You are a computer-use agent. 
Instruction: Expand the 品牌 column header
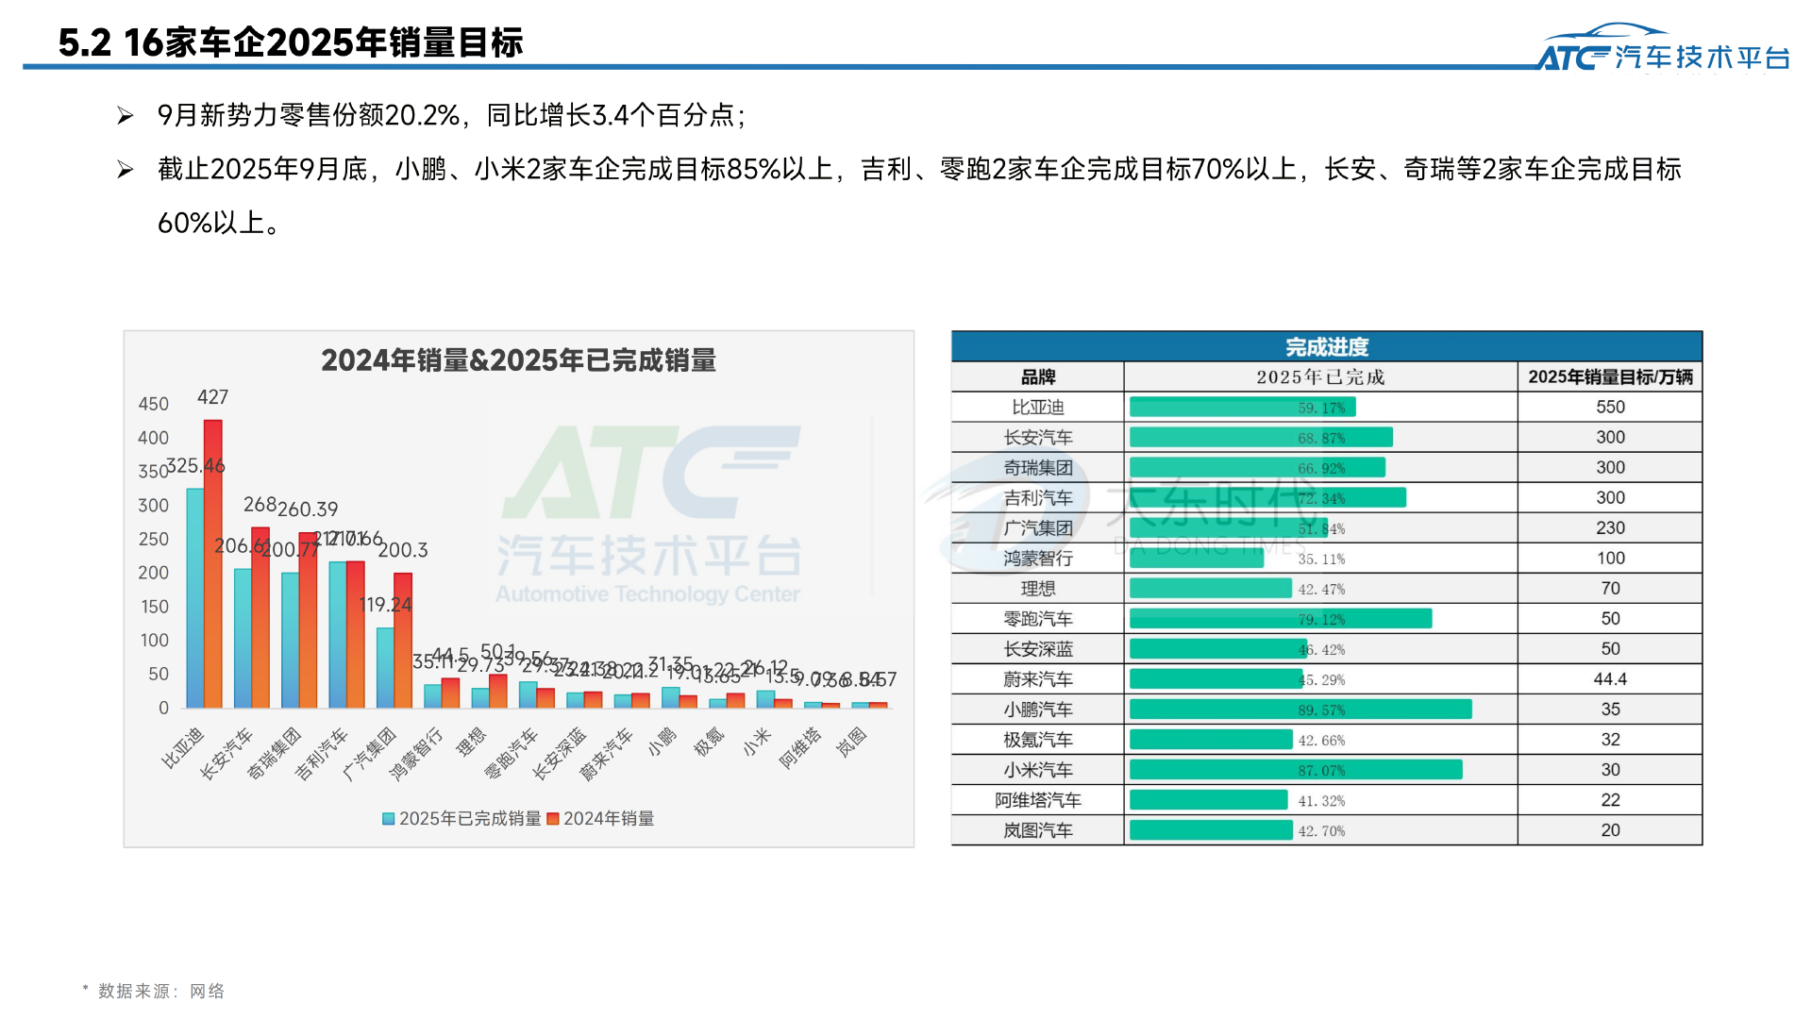pyautogui.click(x=1036, y=376)
